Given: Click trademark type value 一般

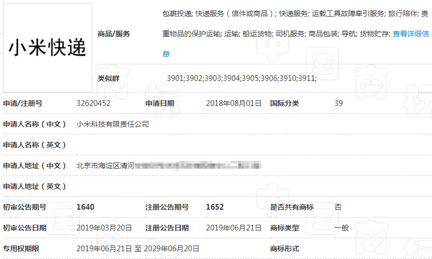Looking at the screenshot, I should (342, 228).
